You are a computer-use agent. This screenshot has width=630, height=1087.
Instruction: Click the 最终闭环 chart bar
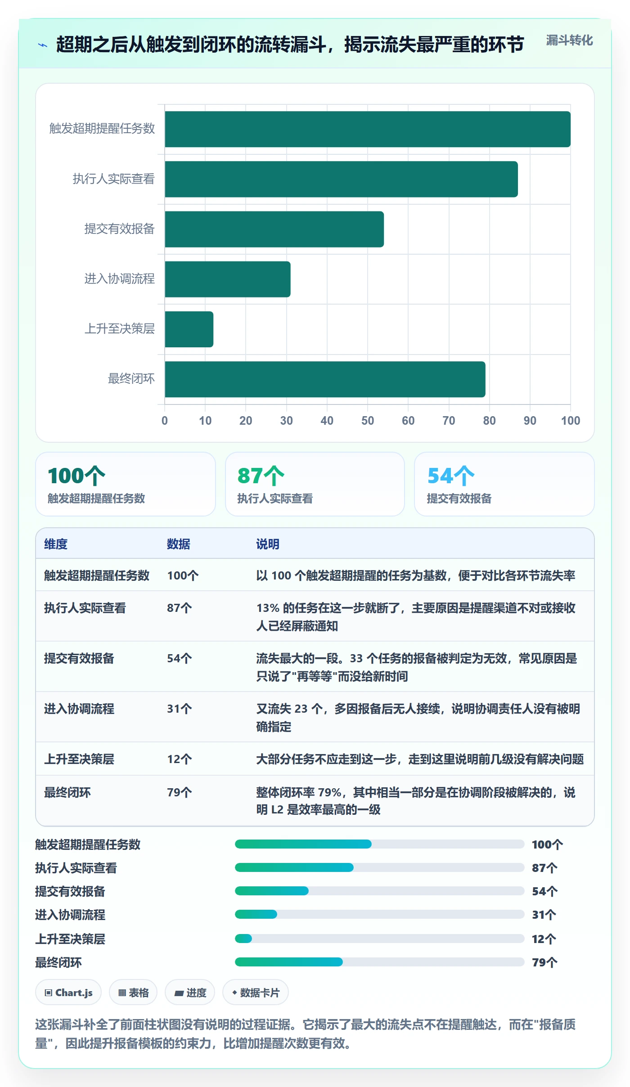point(325,379)
